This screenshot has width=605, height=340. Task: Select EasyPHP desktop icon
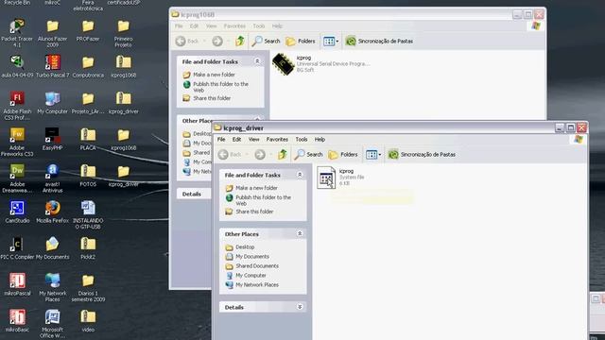53,139
